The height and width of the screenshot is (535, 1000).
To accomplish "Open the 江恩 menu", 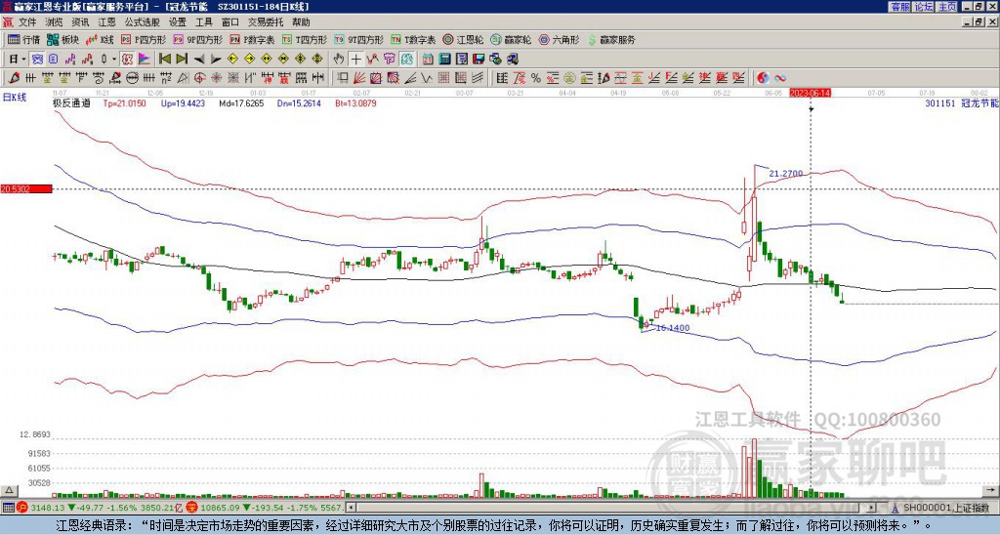I will point(107,22).
